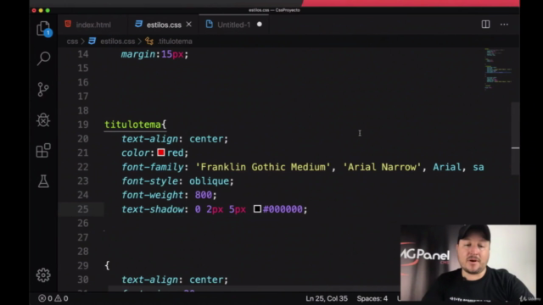543x305 pixels.
Task: Open the More Actions ellipsis menu
Action: (x=504, y=25)
